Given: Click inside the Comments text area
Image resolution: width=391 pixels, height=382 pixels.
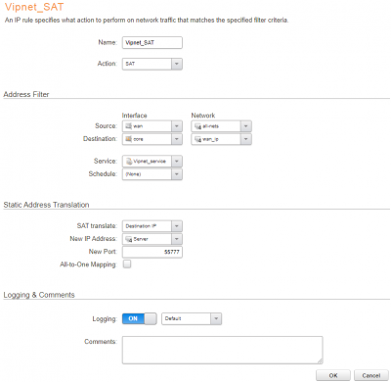Looking at the screenshot, I should coord(223,350).
